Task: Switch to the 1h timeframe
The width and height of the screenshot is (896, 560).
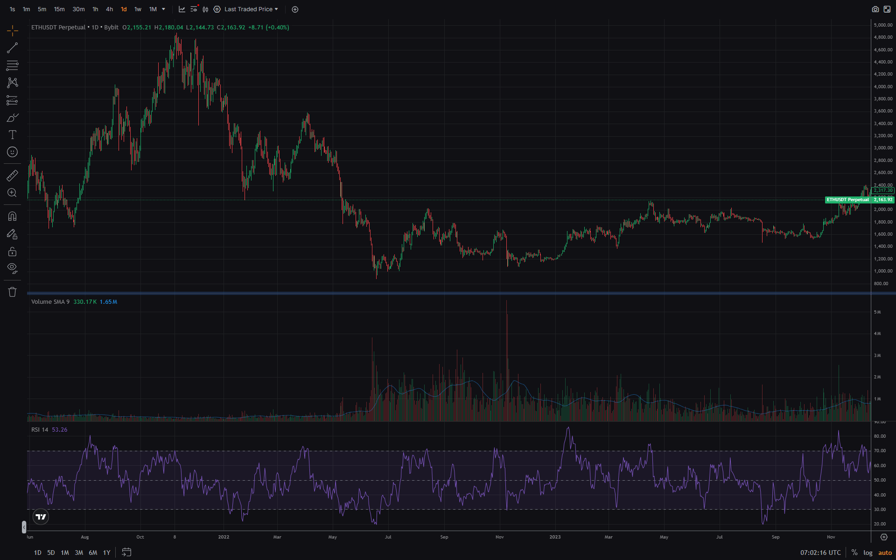Action: click(x=95, y=9)
